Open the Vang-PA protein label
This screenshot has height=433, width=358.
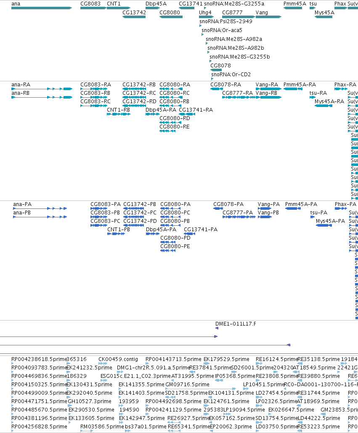(x=269, y=204)
